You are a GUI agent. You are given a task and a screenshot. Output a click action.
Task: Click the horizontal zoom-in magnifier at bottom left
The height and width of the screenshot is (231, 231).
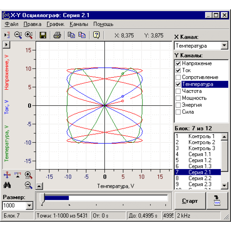point(29,175)
